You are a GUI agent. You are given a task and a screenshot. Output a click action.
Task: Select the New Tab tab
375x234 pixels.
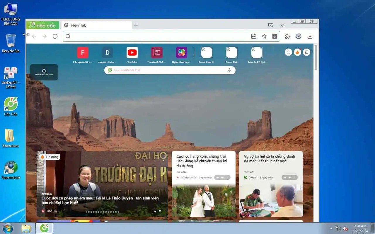click(97, 25)
